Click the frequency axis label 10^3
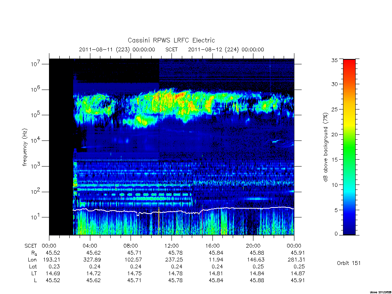 [36, 166]
